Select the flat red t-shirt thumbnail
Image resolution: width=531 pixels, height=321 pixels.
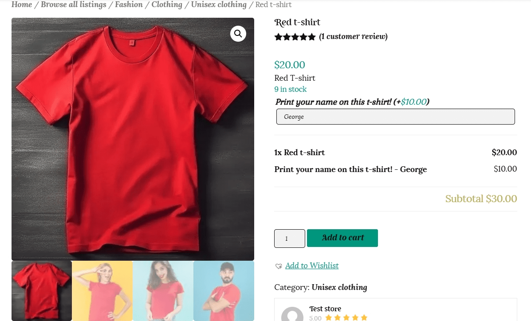(42, 290)
